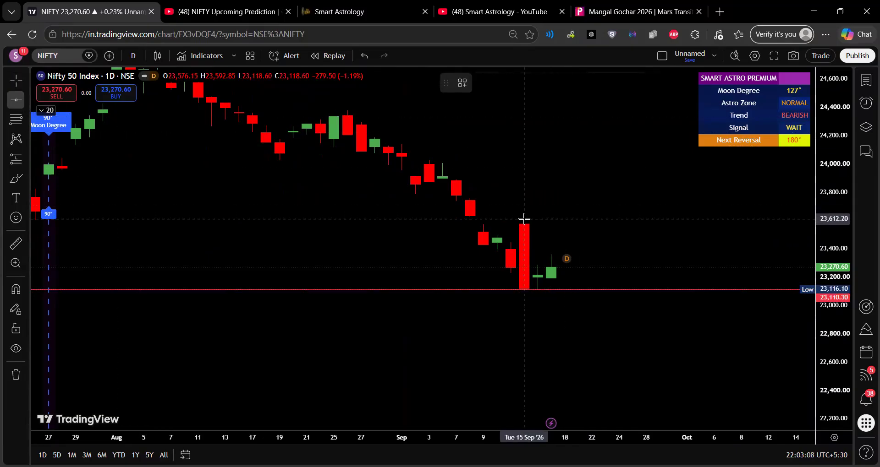The width and height of the screenshot is (880, 467).
Task: Open the browser tab list chevron
Action: (11, 12)
